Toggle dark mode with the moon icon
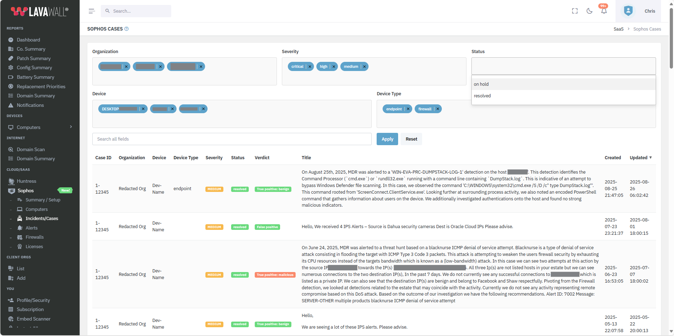 tap(589, 11)
